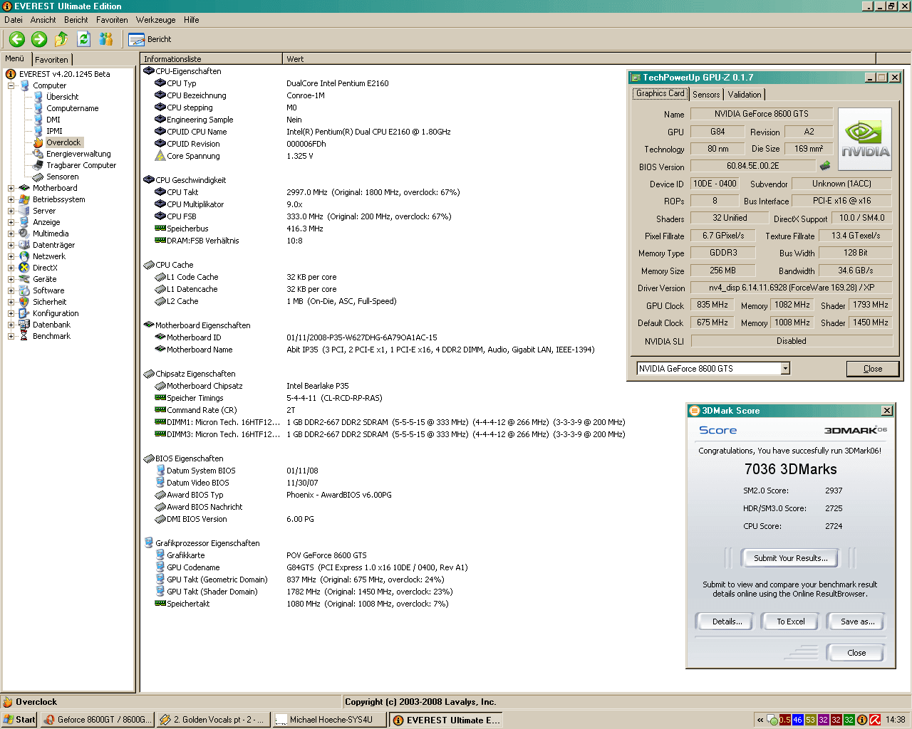
Task: Switch to Geforce 8600GT taskbar window
Action: (x=97, y=720)
